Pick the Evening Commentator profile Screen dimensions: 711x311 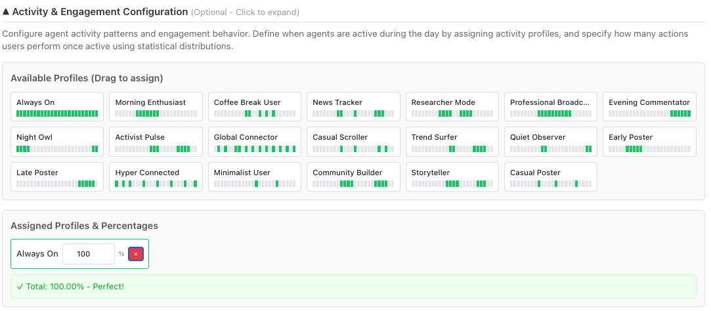[x=649, y=106]
